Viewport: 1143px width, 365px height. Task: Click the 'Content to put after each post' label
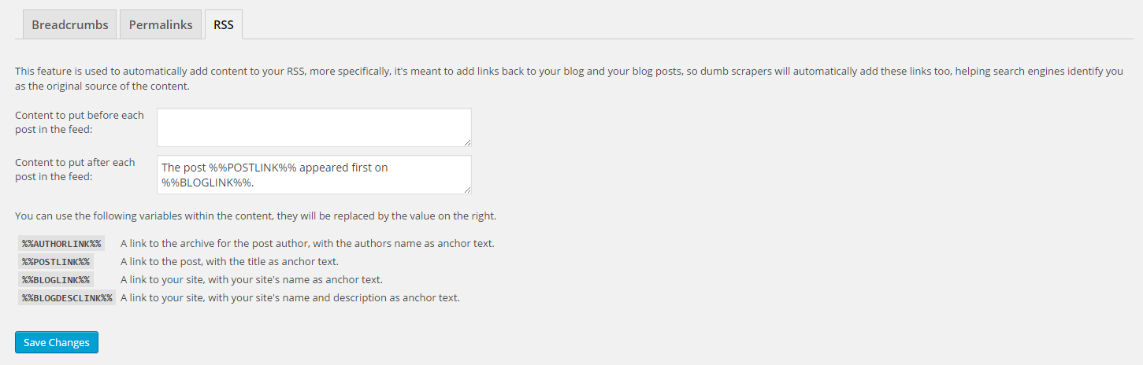coord(75,169)
